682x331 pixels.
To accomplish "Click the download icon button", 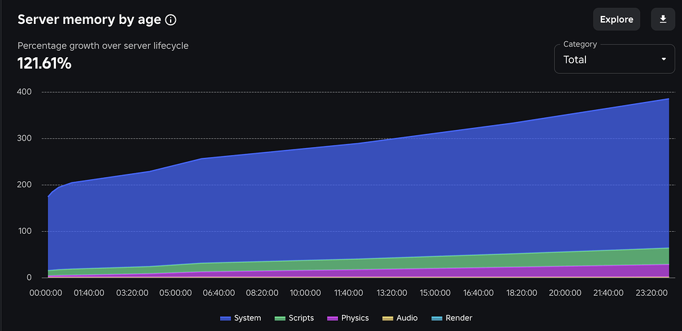I will click(x=663, y=19).
